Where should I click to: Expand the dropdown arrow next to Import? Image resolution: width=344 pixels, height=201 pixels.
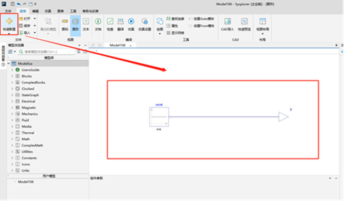[35, 33]
